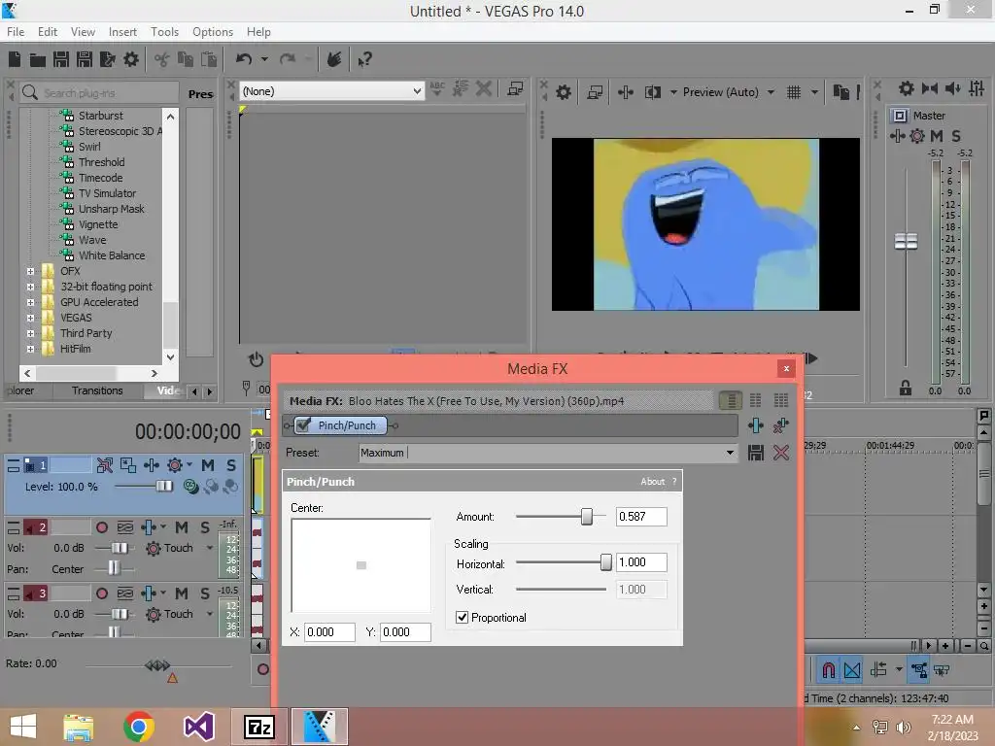This screenshot has width=995, height=746.
Task: Open Track Motion on video track 1
Action: pos(128,465)
